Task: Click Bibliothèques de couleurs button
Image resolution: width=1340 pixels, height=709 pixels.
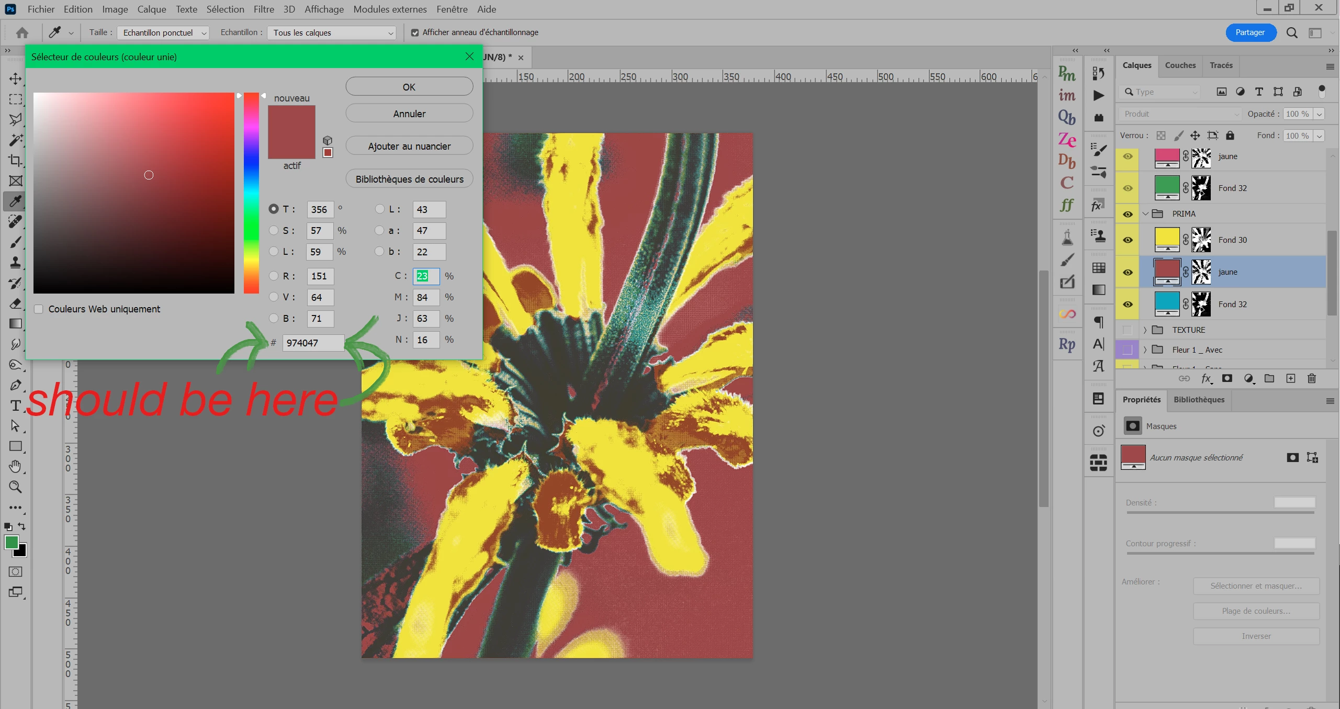Action: pyautogui.click(x=409, y=179)
